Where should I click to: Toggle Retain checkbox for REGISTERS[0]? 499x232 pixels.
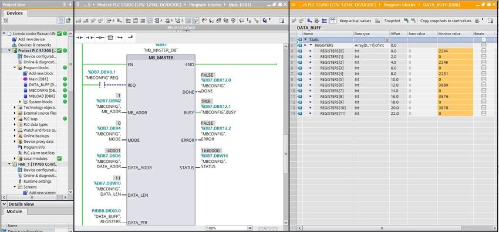484,51
